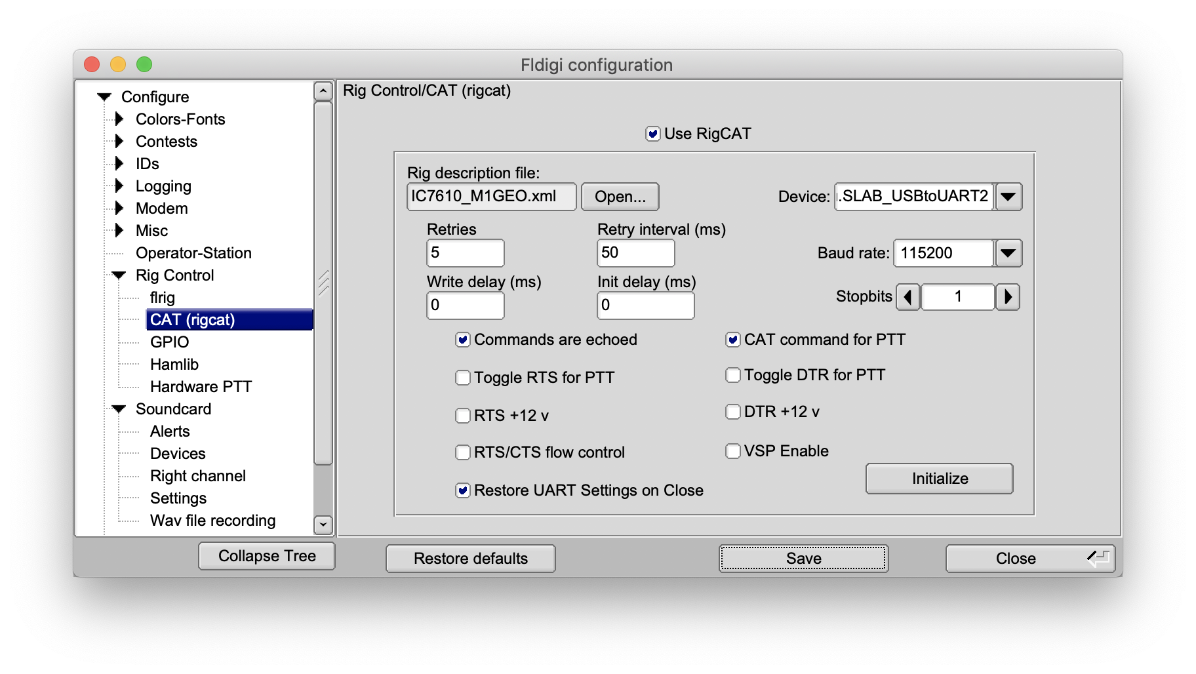Click the Retry interval input field

(635, 253)
